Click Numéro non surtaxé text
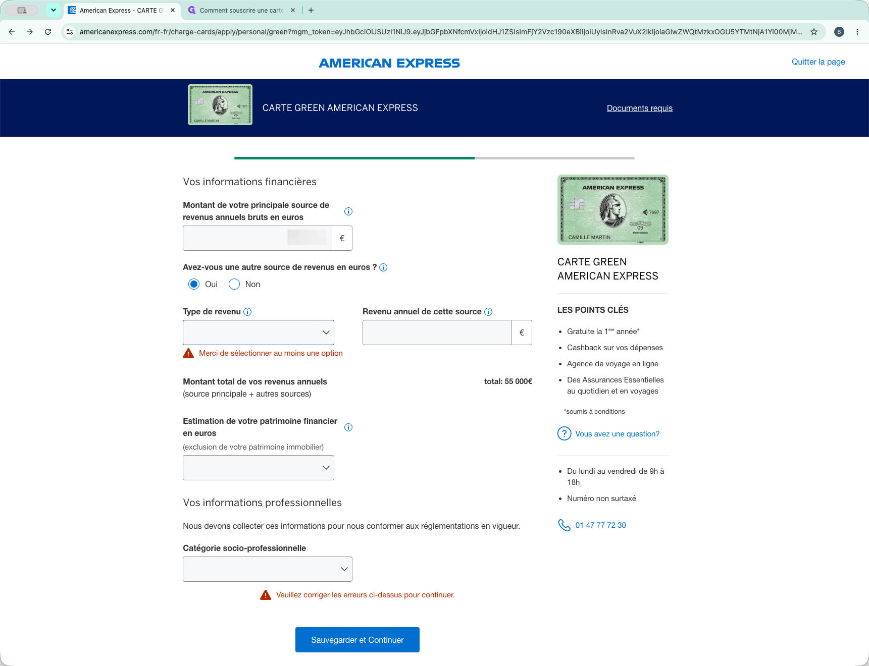This screenshot has width=869, height=666. pos(601,498)
